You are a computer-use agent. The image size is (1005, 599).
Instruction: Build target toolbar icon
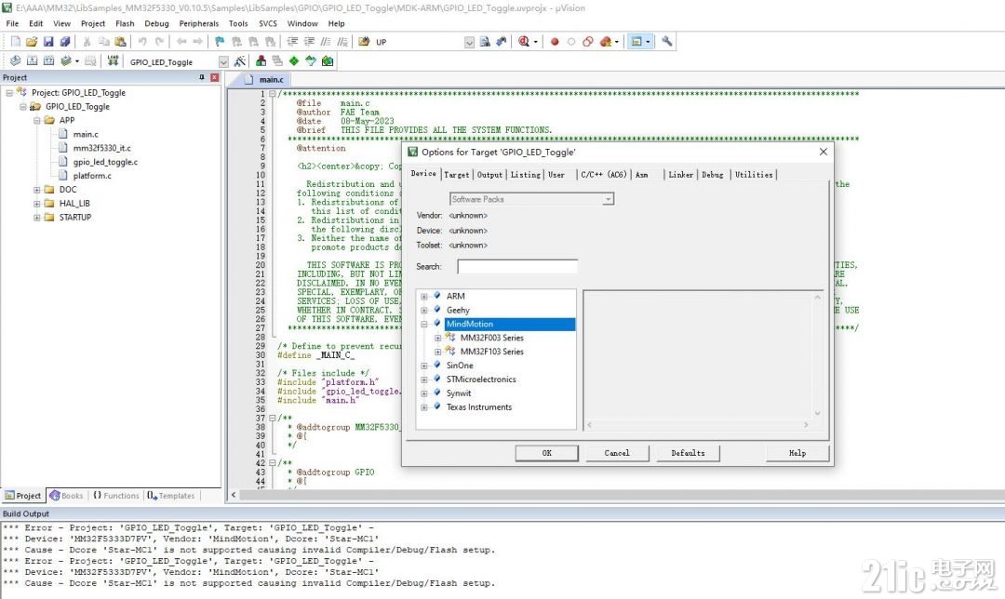click(32, 60)
